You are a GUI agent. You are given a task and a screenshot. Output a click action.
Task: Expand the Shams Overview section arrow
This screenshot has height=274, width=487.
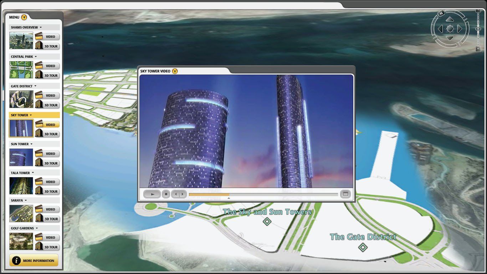click(x=41, y=27)
